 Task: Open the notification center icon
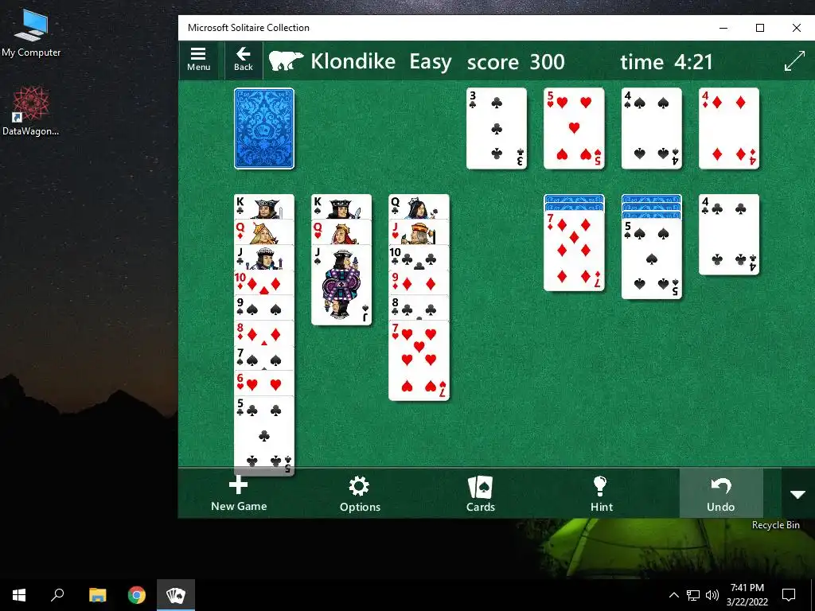tap(789, 595)
